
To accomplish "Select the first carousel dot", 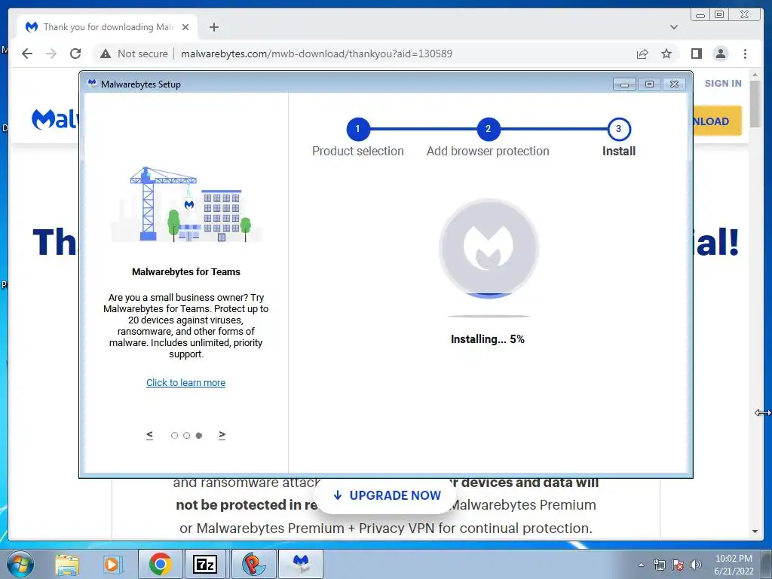I will (174, 435).
